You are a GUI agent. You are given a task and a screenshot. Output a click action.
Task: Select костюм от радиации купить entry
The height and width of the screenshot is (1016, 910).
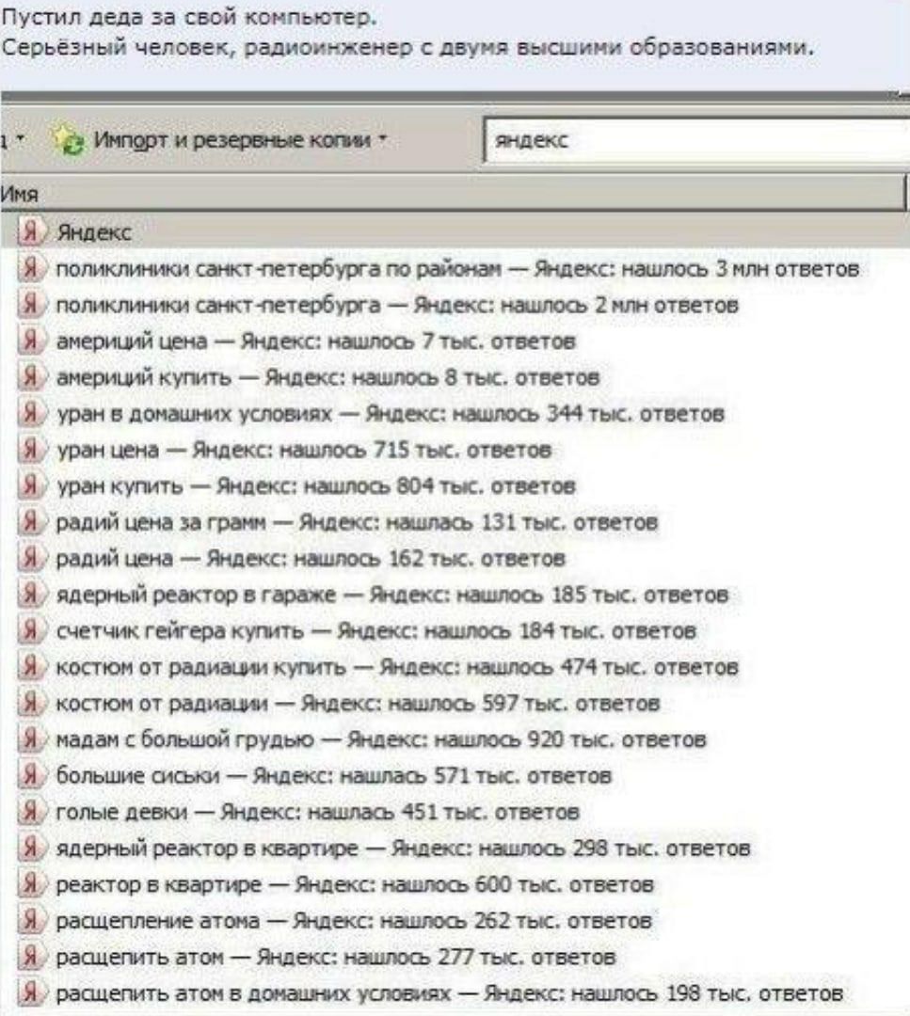[397, 667]
